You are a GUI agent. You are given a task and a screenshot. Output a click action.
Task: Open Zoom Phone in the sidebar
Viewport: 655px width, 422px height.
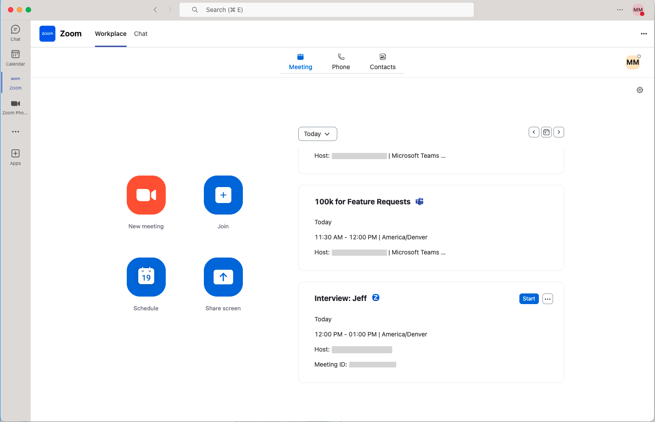(16, 107)
